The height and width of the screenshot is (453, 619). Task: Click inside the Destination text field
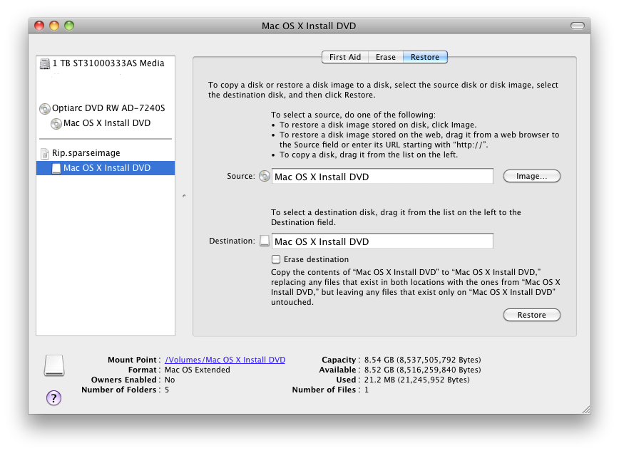(x=382, y=241)
